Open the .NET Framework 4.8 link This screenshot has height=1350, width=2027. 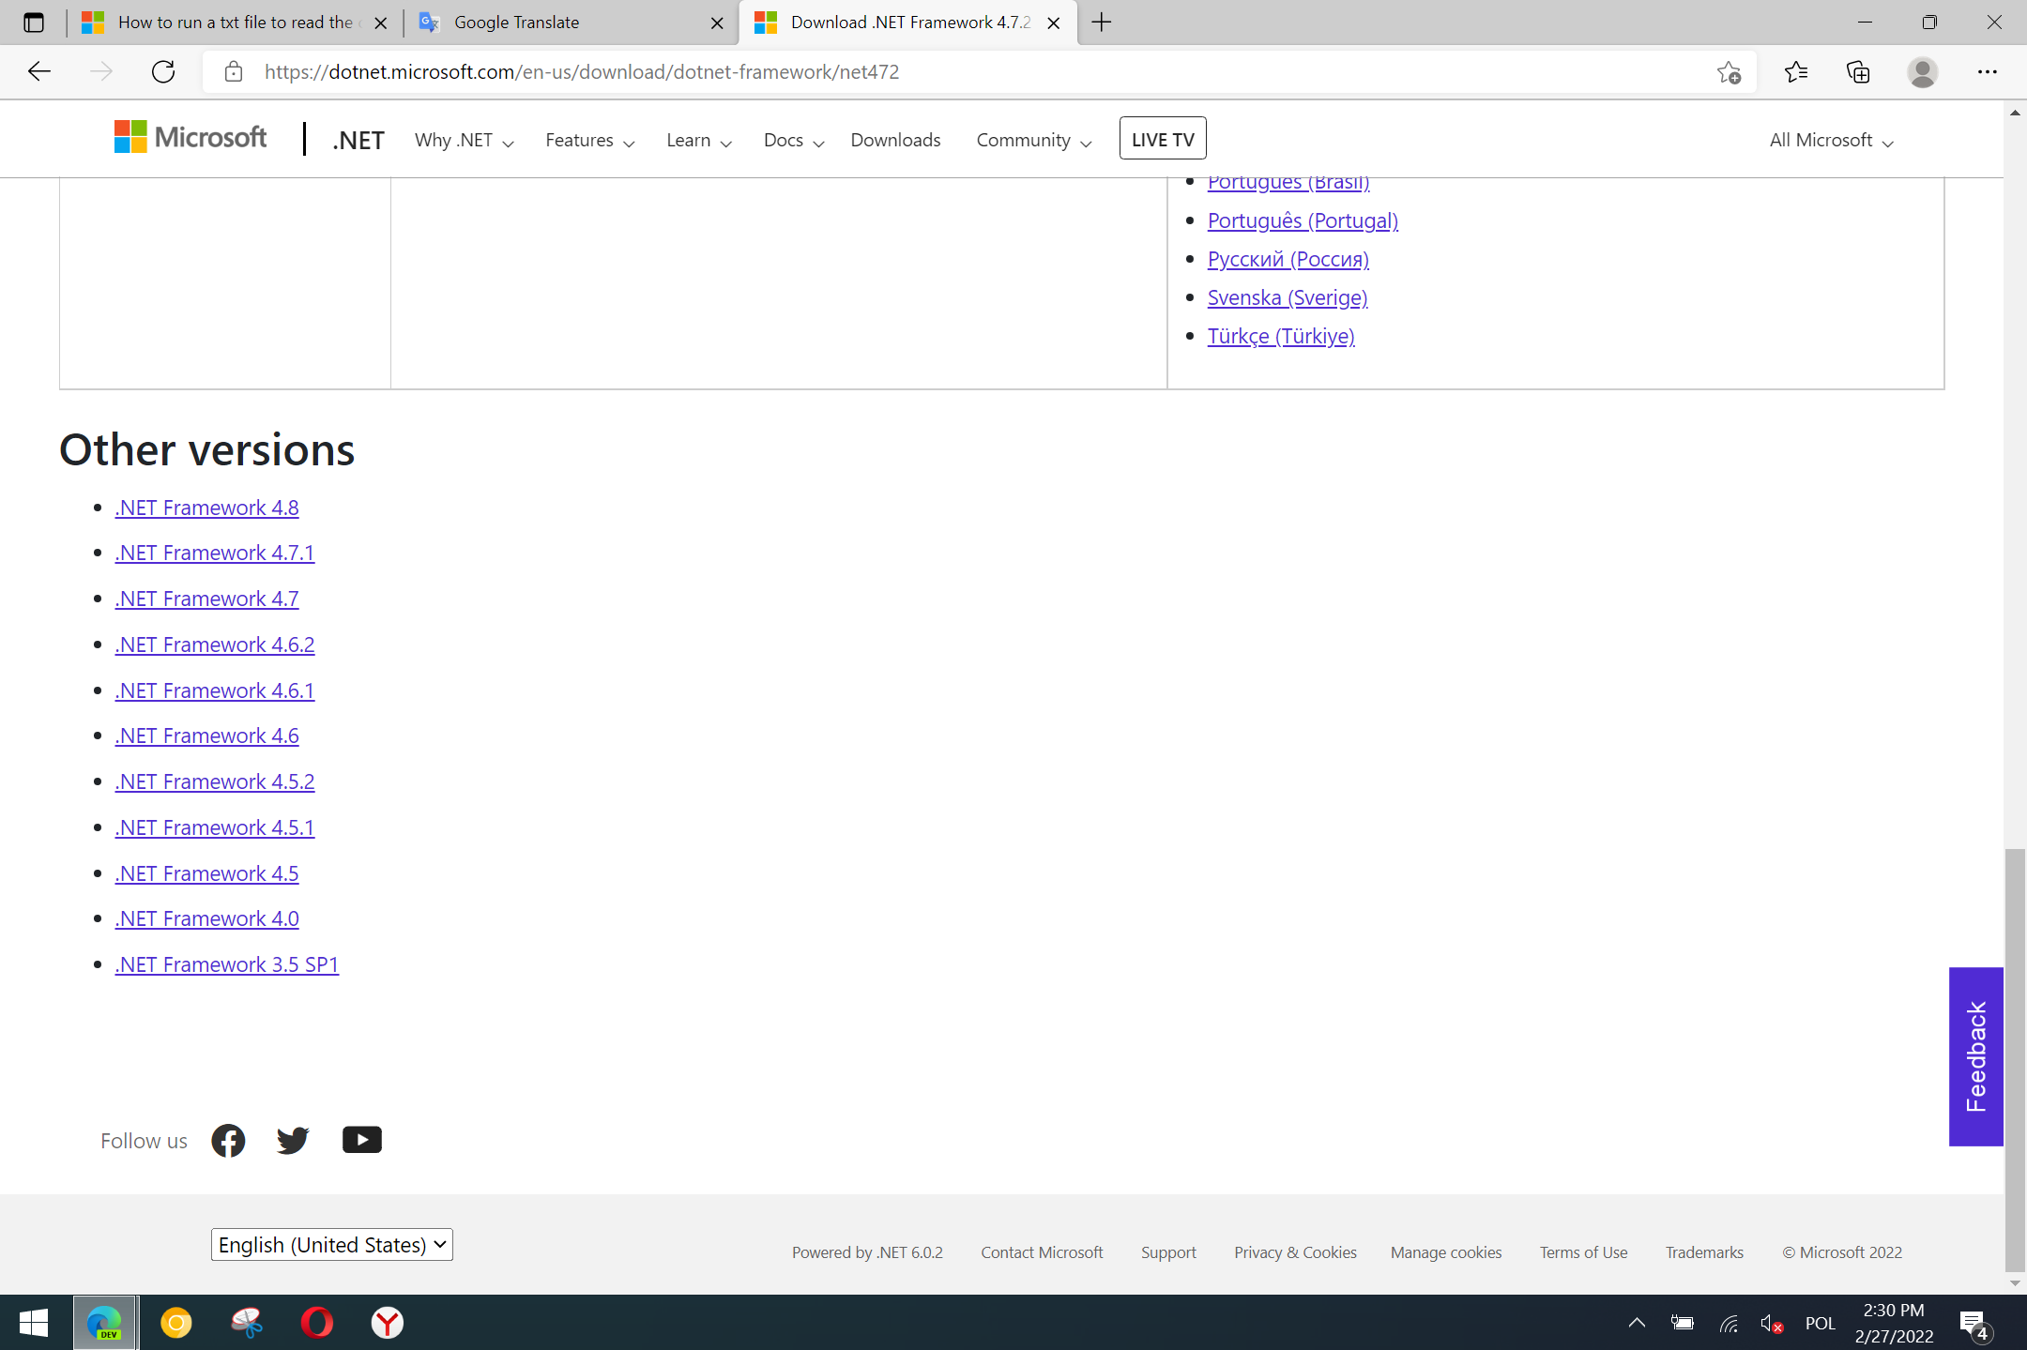206,508
